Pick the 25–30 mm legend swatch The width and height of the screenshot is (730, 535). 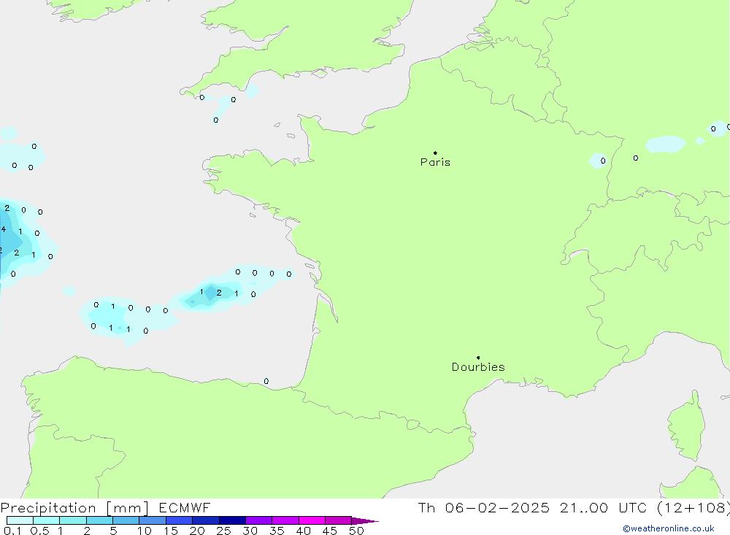[x=232, y=520]
